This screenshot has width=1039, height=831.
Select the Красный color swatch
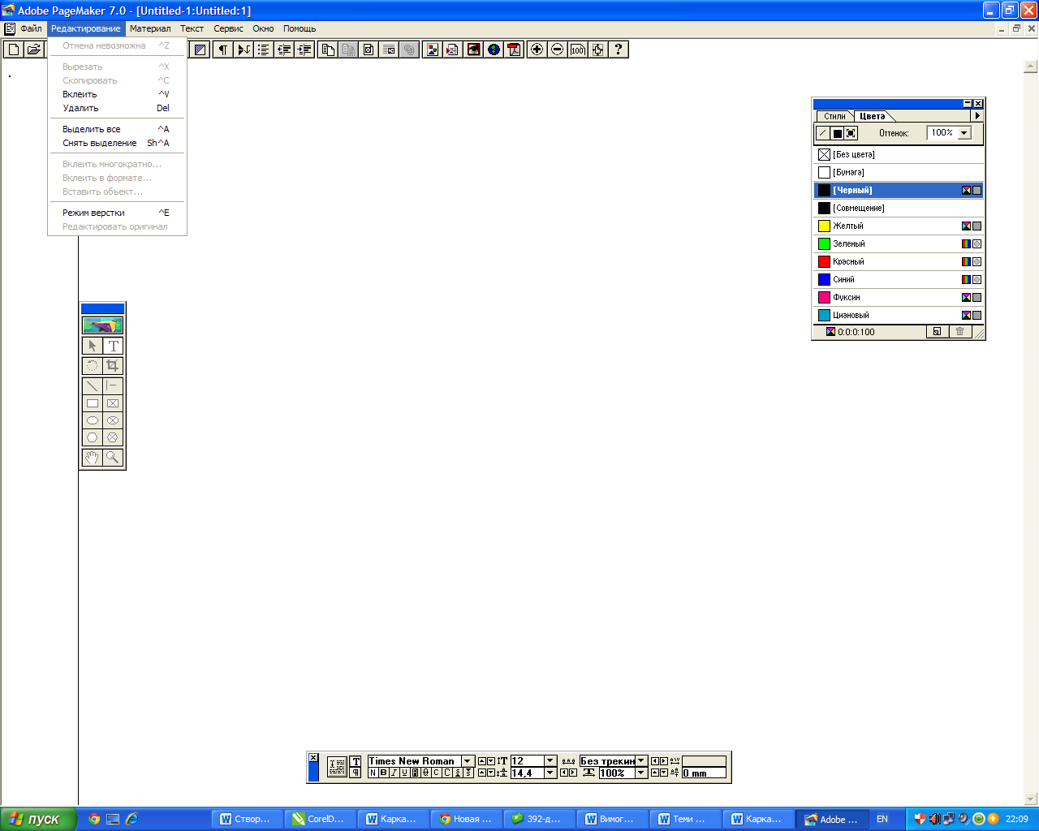tap(824, 261)
